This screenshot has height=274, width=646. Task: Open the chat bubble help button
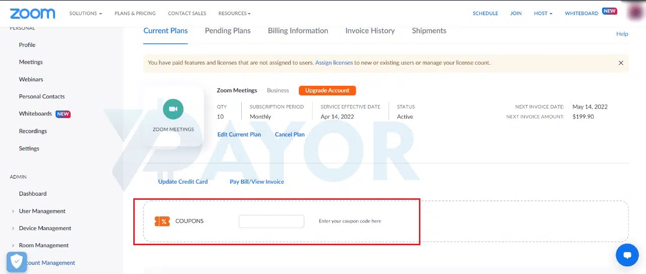click(x=627, y=255)
